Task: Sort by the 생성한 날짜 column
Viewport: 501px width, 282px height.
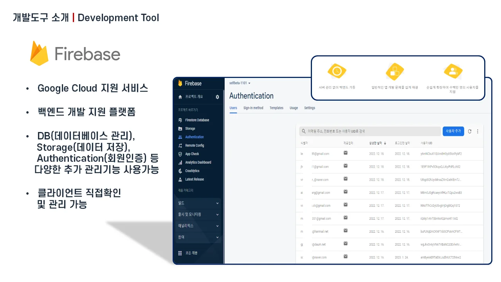Action: coord(378,143)
